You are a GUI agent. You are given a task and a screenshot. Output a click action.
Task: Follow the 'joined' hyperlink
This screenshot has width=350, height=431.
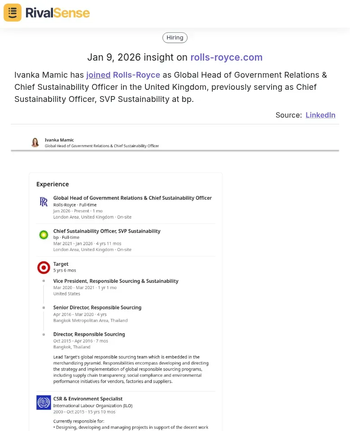[98, 75]
